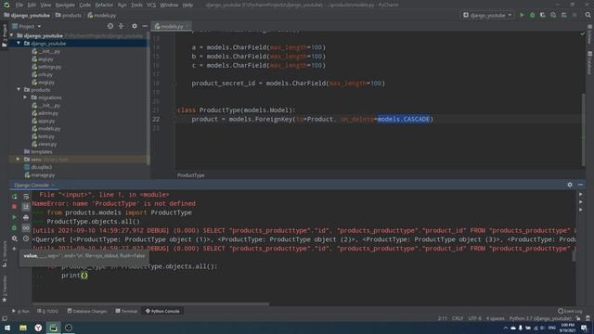Open Windows notification center

[x=584, y=328]
